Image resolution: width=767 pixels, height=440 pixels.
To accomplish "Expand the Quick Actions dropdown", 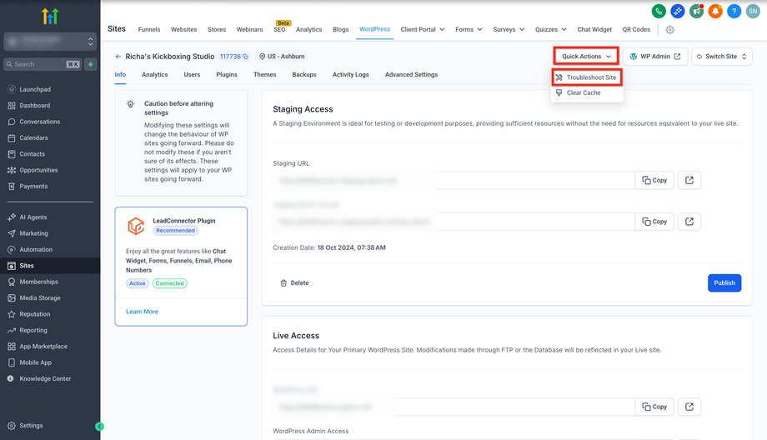I will (586, 56).
